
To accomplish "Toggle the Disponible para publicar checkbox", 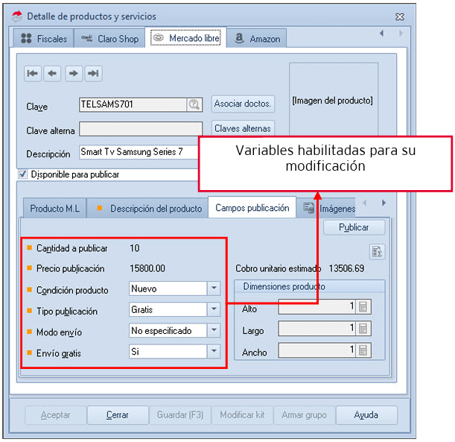I will [23, 174].
